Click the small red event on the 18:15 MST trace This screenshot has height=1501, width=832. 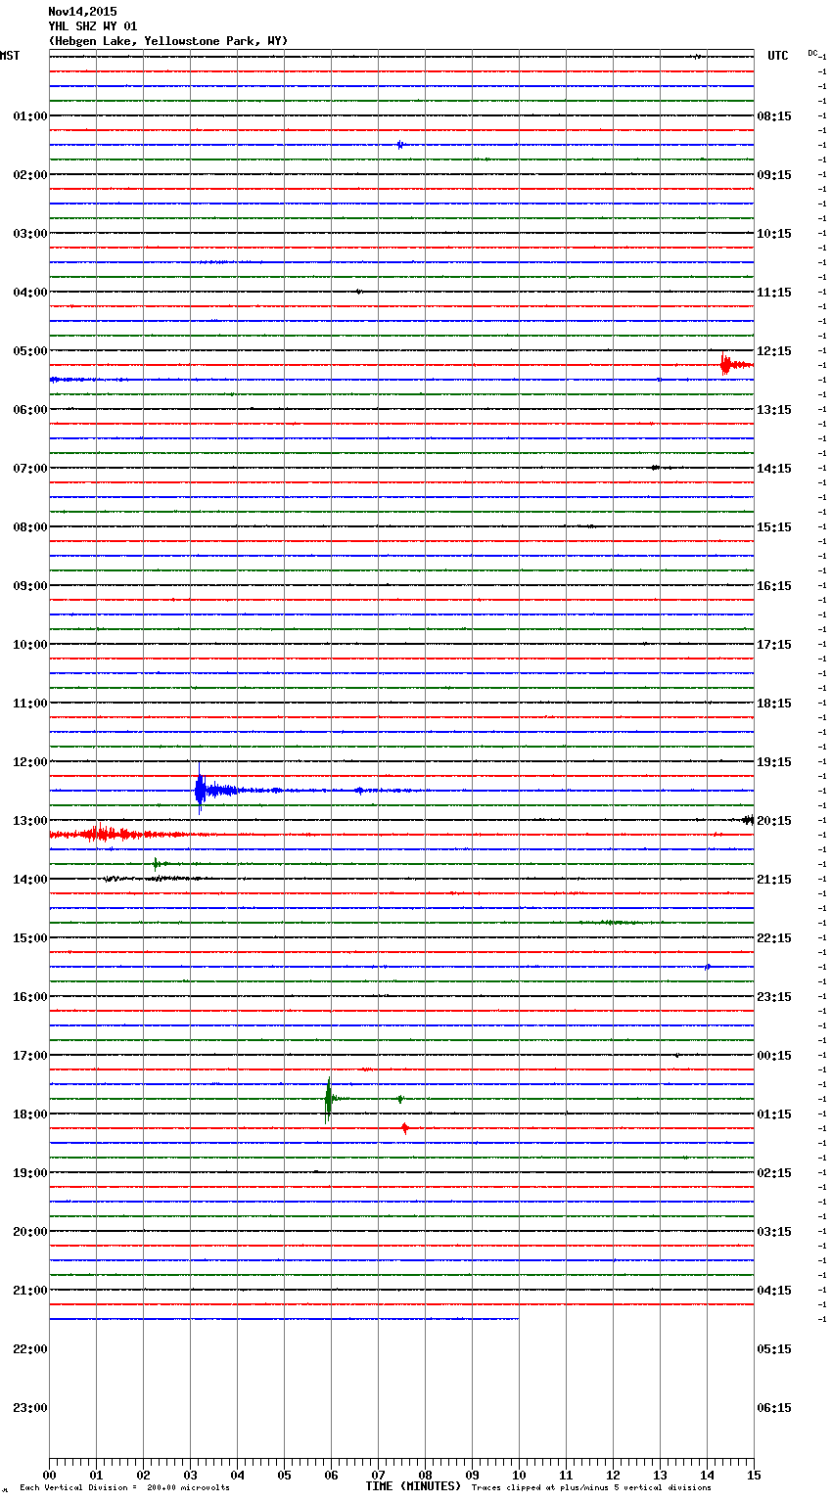tap(405, 1128)
